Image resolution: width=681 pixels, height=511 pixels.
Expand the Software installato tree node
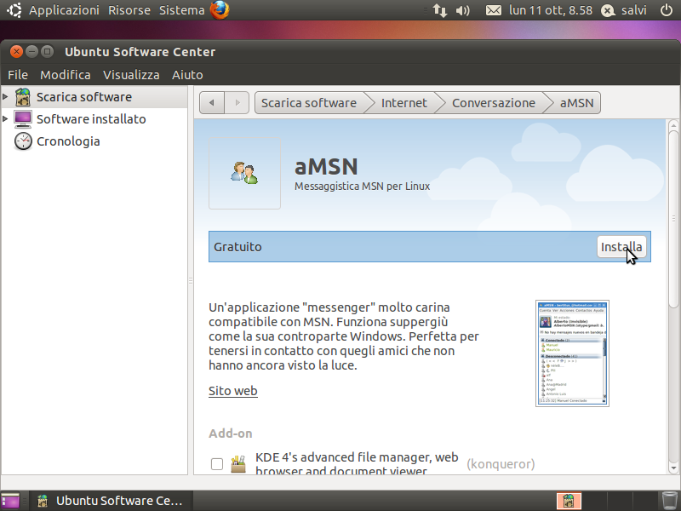pos(5,118)
